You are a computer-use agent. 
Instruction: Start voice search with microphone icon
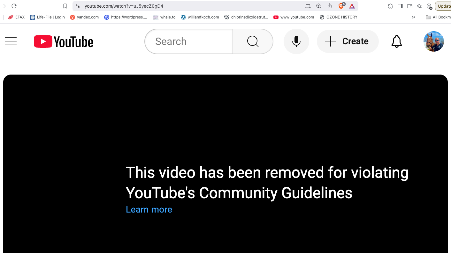[x=296, y=41]
